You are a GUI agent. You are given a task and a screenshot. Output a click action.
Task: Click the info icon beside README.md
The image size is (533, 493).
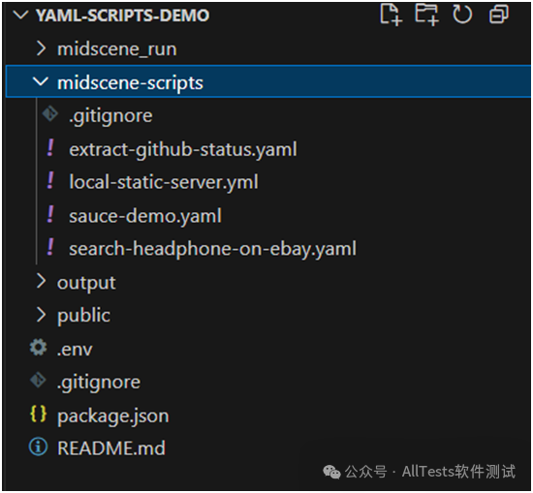tap(38, 447)
